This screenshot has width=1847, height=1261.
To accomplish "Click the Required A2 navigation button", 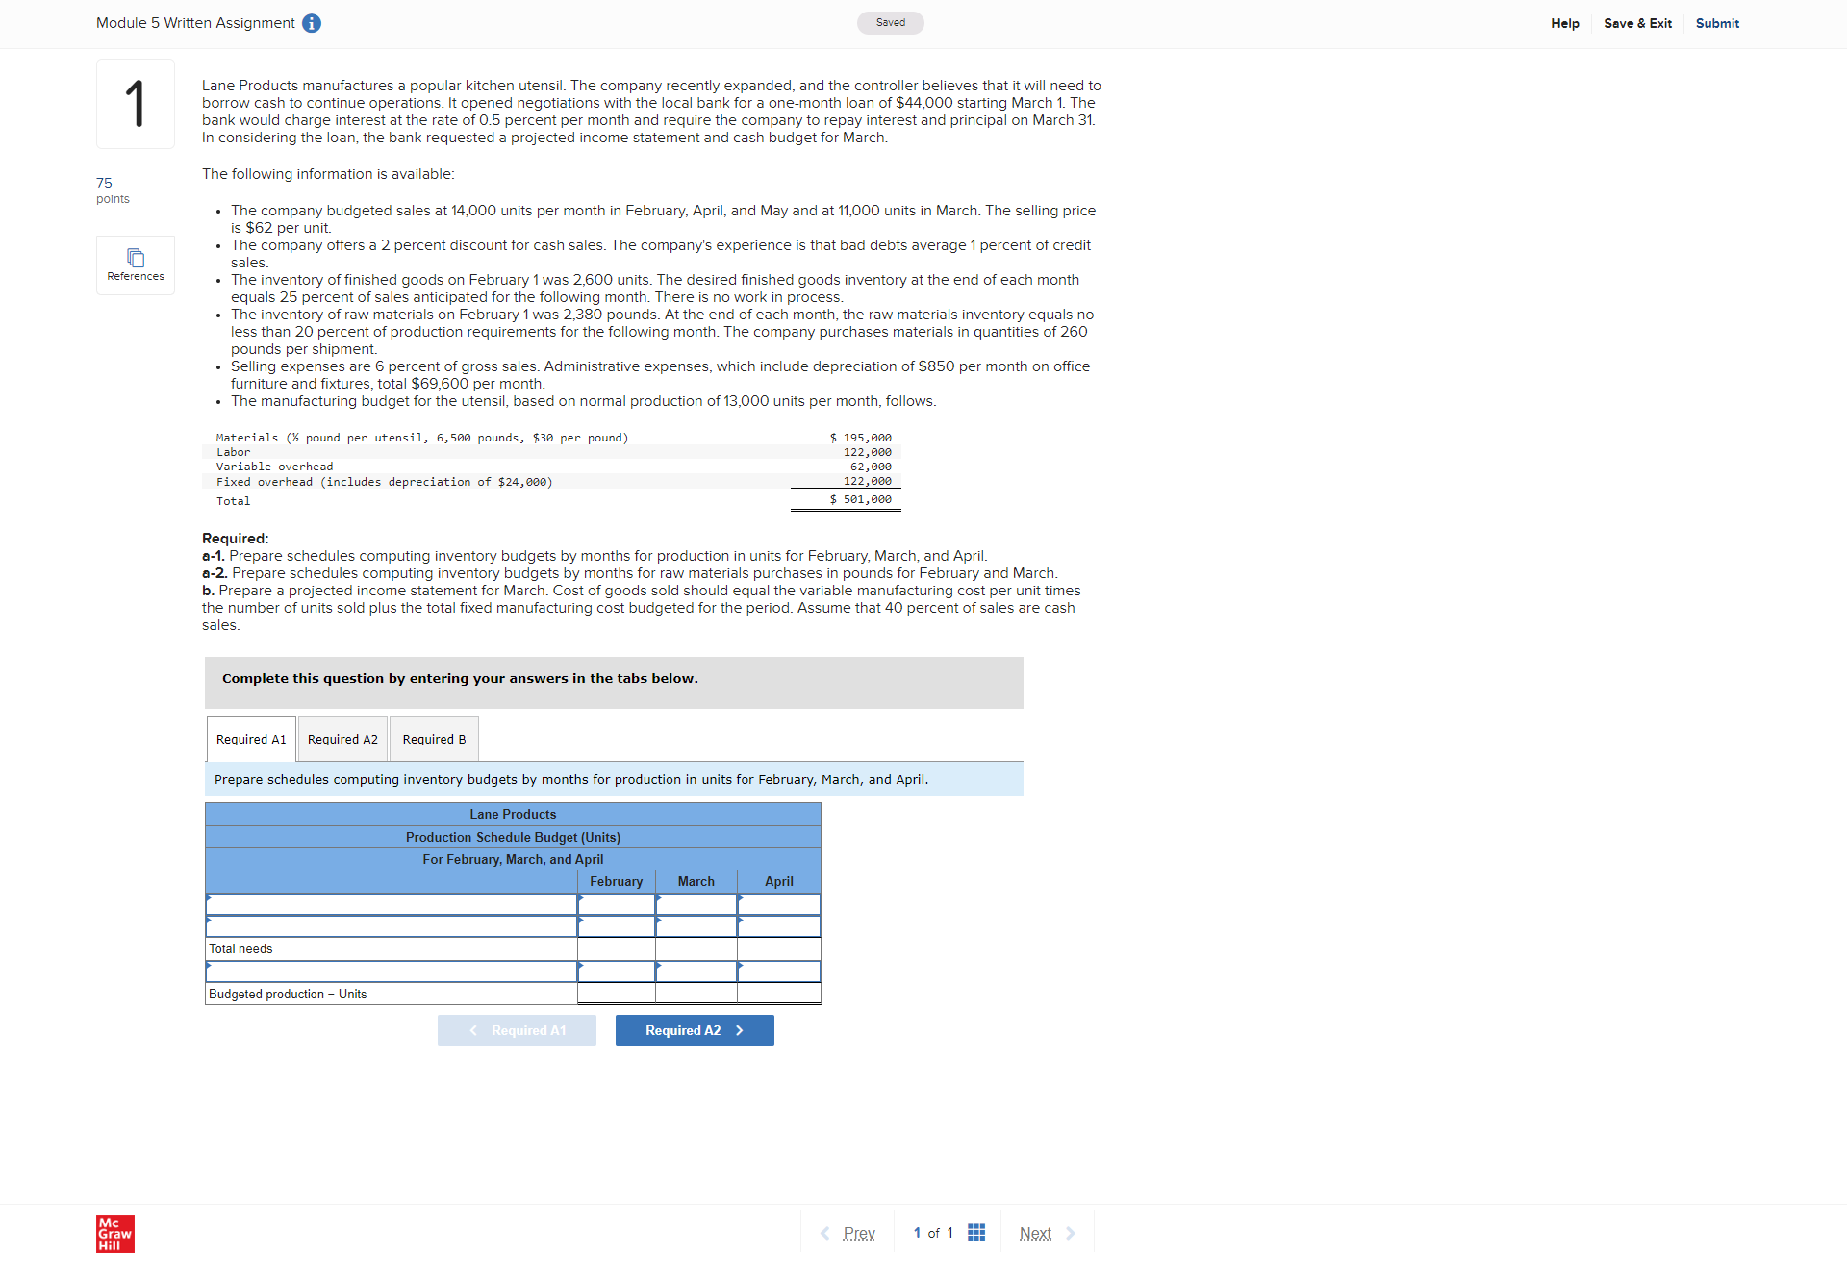I will (x=694, y=1029).
